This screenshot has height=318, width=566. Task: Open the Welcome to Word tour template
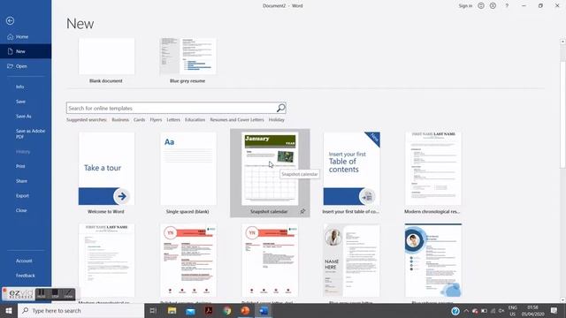[x=106, y=173]
